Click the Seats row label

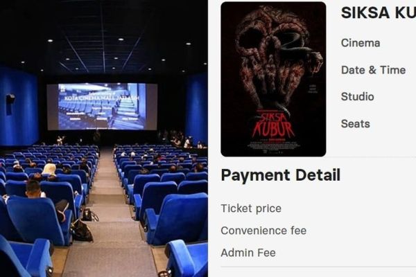(356, 123)
